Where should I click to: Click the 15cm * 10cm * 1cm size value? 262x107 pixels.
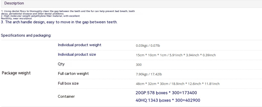(x=176, y=55)
